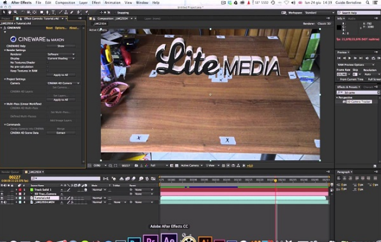Select the Pen tool
381x242 pixels.
(x=48, y=12)
